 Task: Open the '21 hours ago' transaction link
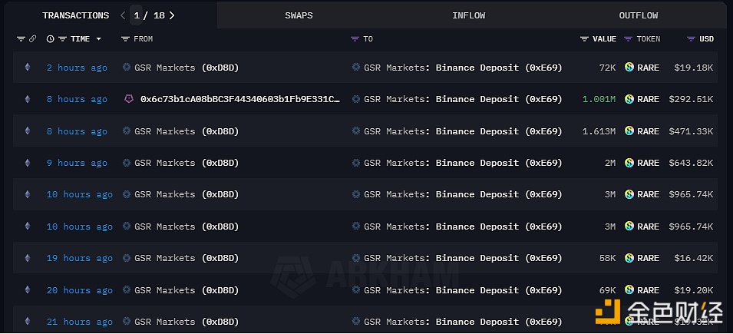[80, 322]
